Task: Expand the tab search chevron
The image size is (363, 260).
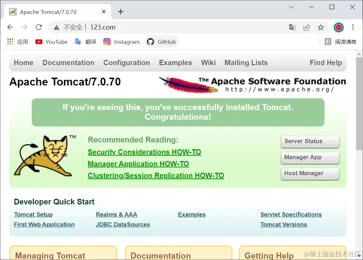Action: 291,7
